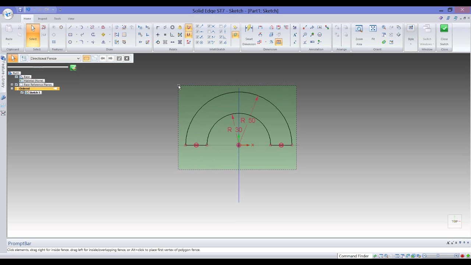
Task: Open the Style dropdown arrow
Action: pyautogui.click(x=411, y=44)
